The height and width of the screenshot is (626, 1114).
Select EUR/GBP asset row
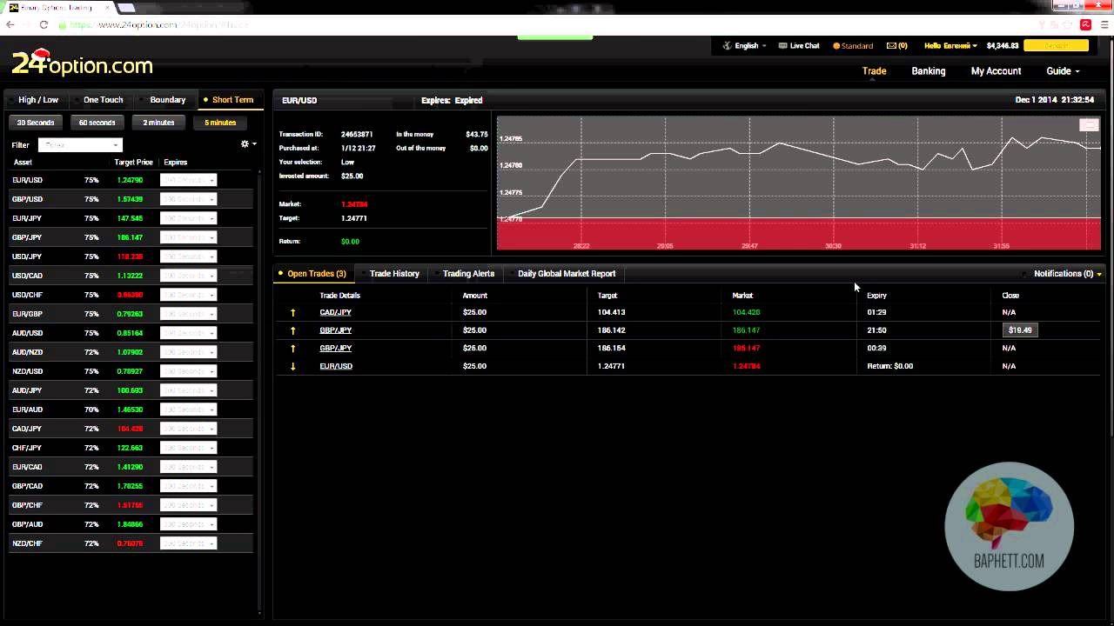131,314
